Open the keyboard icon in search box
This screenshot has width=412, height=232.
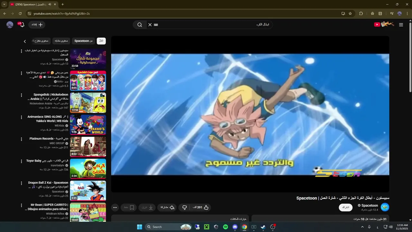[156, 24]
